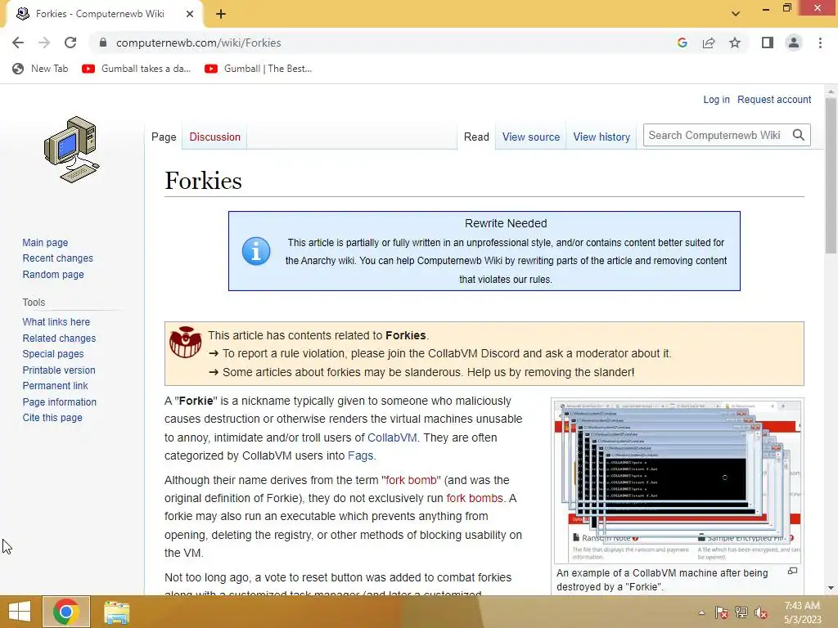Click the page vertical scrollbar thumb
This screenshot has height=628, width=838.
click(831, 177)
